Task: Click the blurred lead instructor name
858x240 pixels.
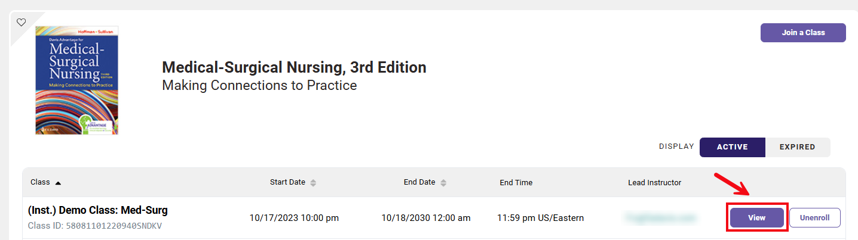Action: point(660,218)
